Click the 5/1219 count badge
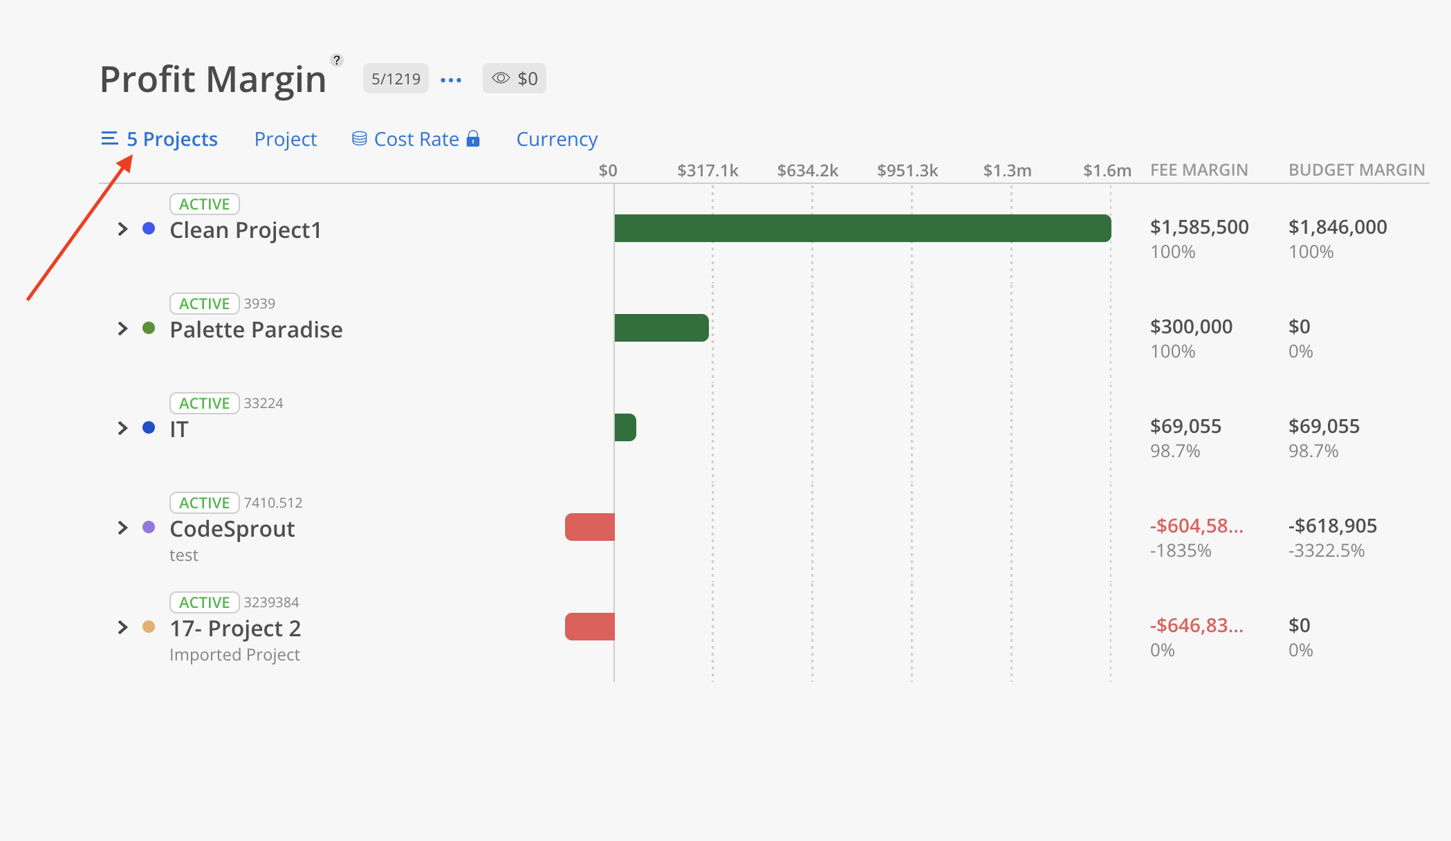The height and width of the screenshot is (841, 1451). 396,78
